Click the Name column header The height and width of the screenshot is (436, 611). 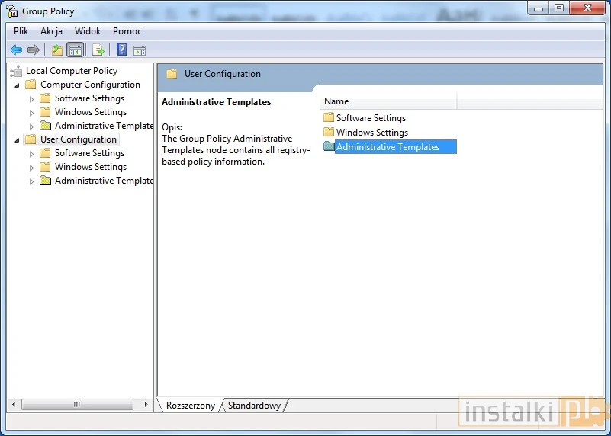[x=388, y=101]
